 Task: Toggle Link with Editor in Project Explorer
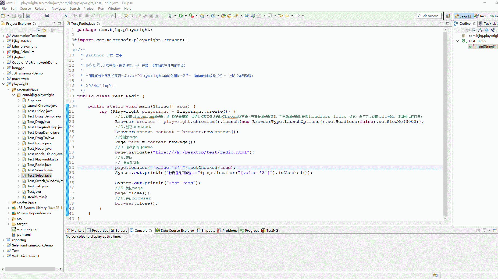[44, 30]
